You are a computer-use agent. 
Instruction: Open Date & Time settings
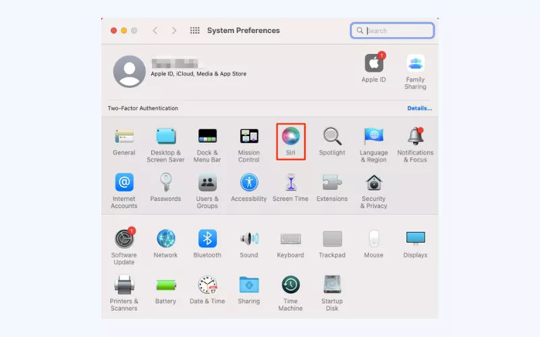[207, 290]
